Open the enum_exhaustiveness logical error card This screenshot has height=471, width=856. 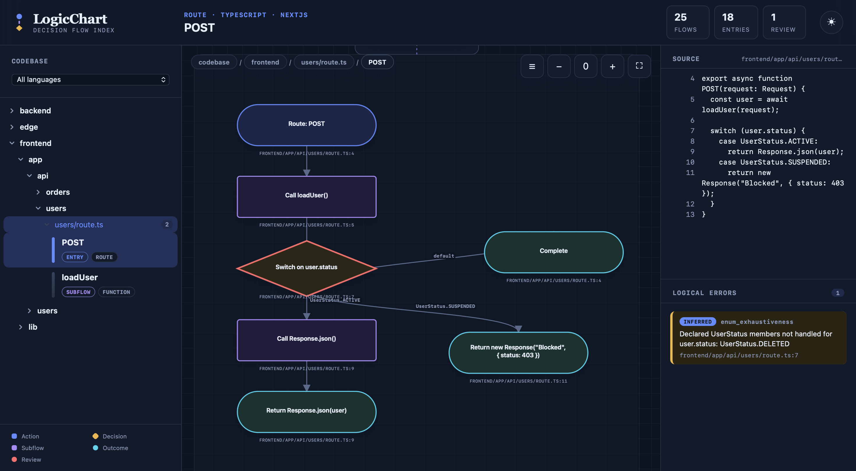(758, 338)
